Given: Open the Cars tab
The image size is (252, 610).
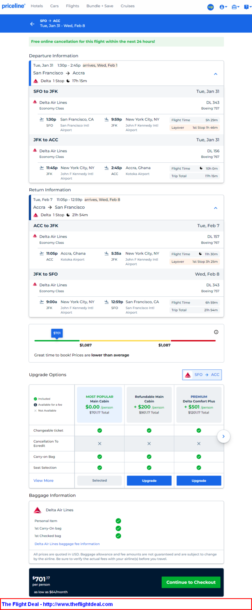Looking at the screenshot, I should 55,6.
